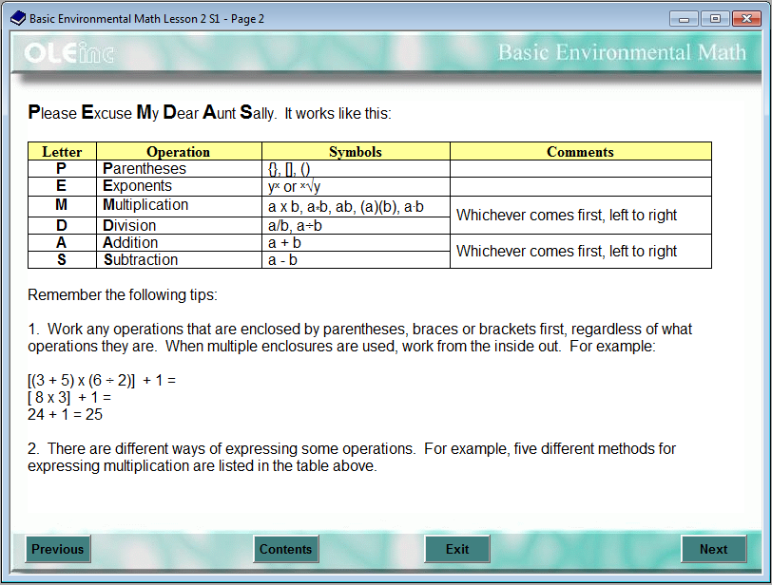This screenshot has width=772, height=585.
Task: Click the Letter column header
Action: pos(61,152)
